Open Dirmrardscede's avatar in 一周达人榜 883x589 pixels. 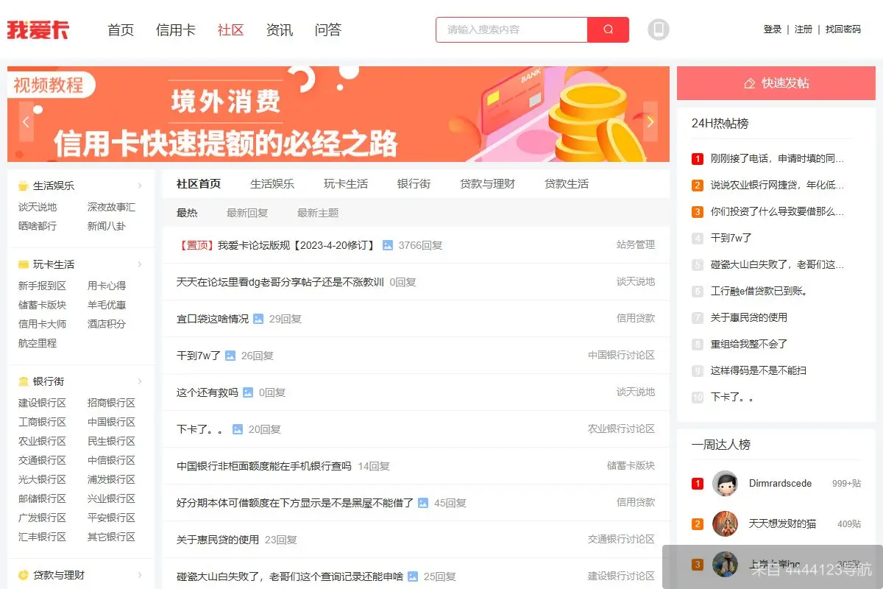(x=725, y=483)
